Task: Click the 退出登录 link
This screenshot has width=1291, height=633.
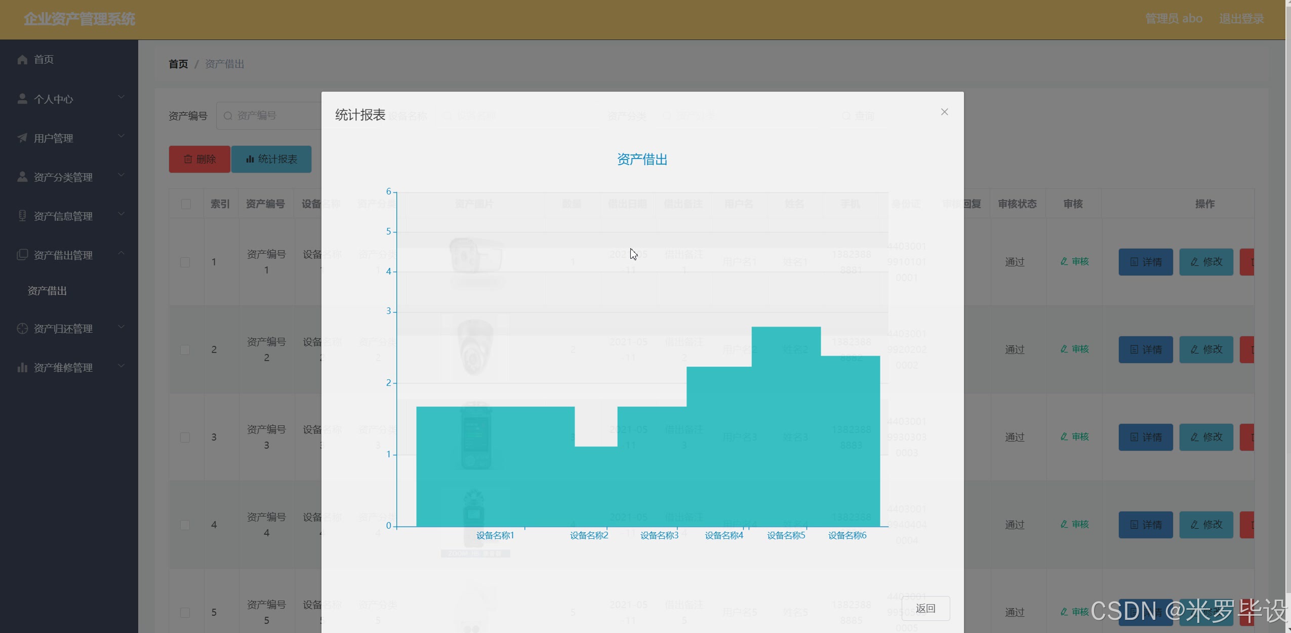Action: (x=1241, y=19)
